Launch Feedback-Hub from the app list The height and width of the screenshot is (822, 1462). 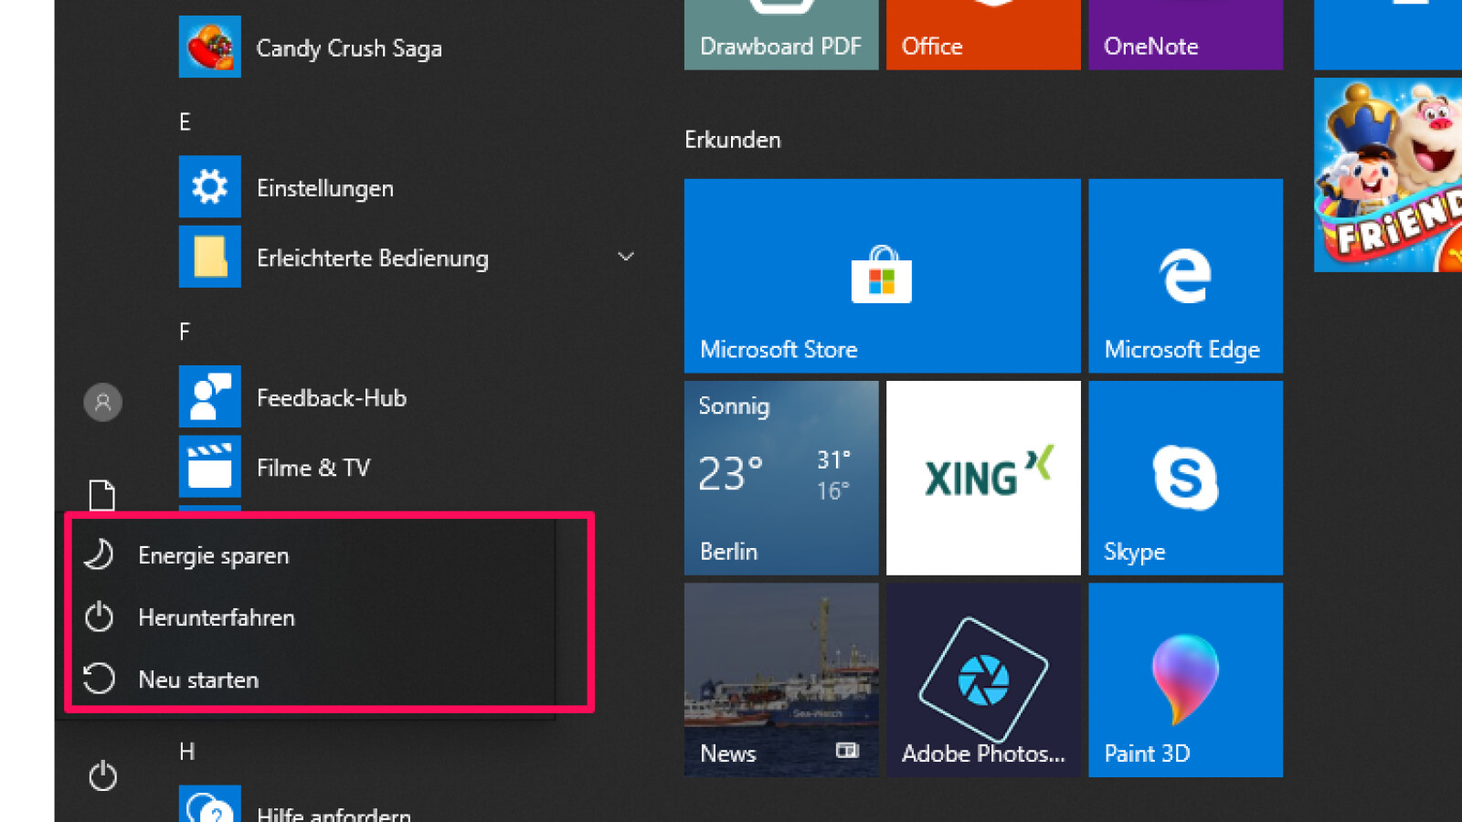point(330,397)
